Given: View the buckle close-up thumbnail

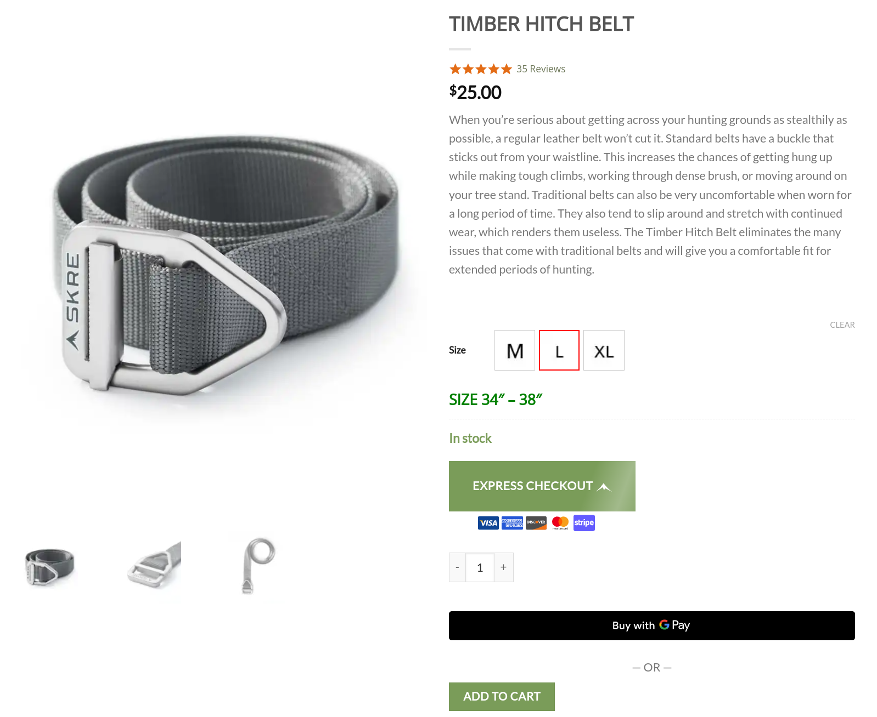Looking at the screenshot, I should [x=154, y=567].
